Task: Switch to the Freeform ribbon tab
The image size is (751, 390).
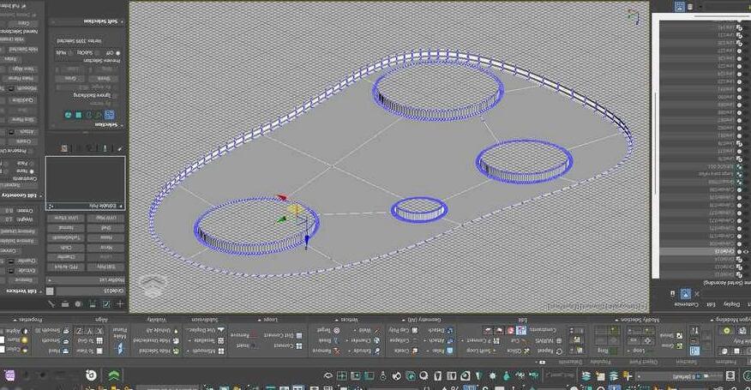Action: (x=725, y=362)
